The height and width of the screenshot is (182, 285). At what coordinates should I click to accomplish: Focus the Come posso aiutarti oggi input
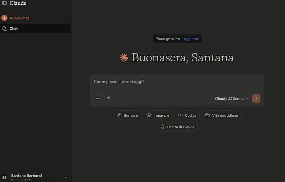[177, 82]
